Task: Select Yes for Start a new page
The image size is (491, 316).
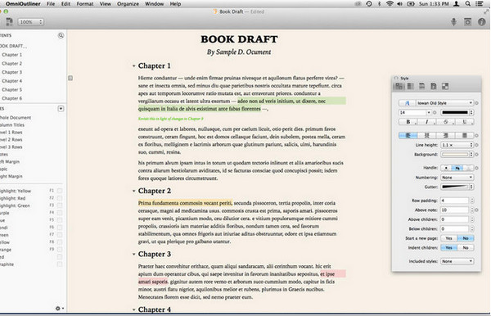Action: tap(449, 238)
